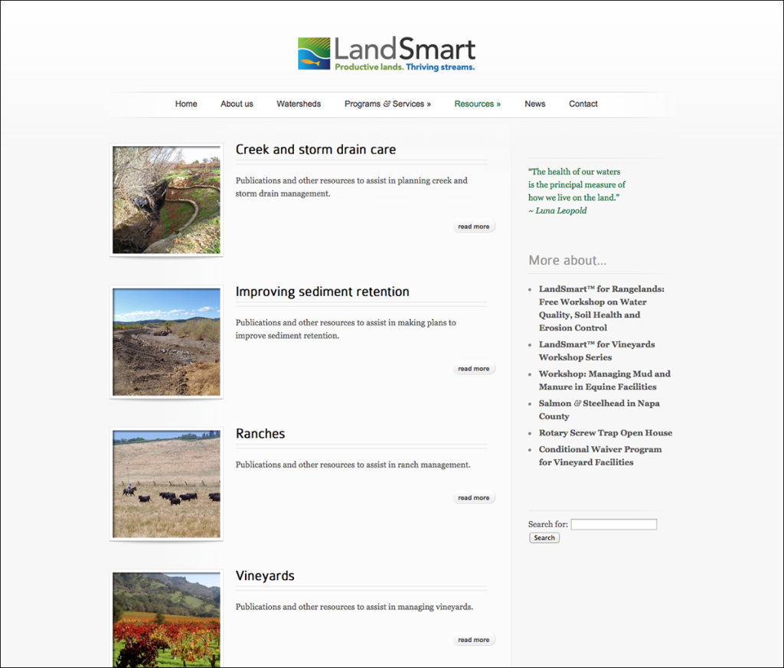This screenshot has height=668, width=784.
Task: Open Rotary Screw Trap Open House link
Action: pos(606,432)
